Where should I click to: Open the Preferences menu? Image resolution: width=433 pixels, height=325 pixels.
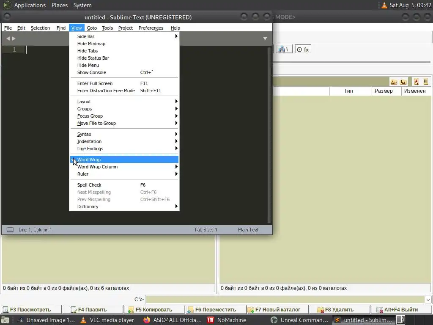[x=151, y=28]
